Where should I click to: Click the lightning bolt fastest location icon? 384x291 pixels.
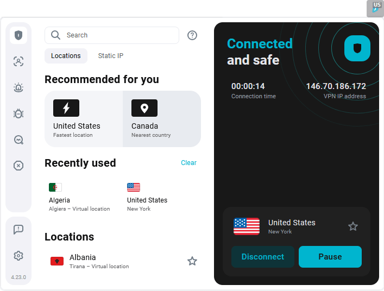[x=66, y=108]
